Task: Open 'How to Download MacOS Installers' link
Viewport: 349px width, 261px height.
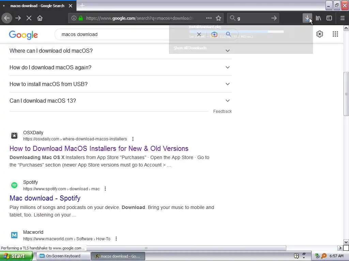Action: (99, 149)
